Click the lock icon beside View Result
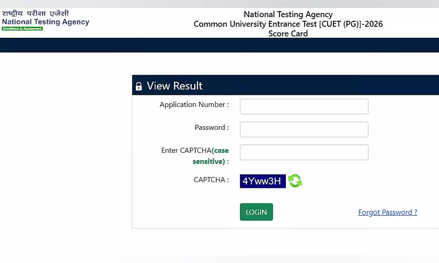Screen dimensions: 439x263 coord(139,86)
